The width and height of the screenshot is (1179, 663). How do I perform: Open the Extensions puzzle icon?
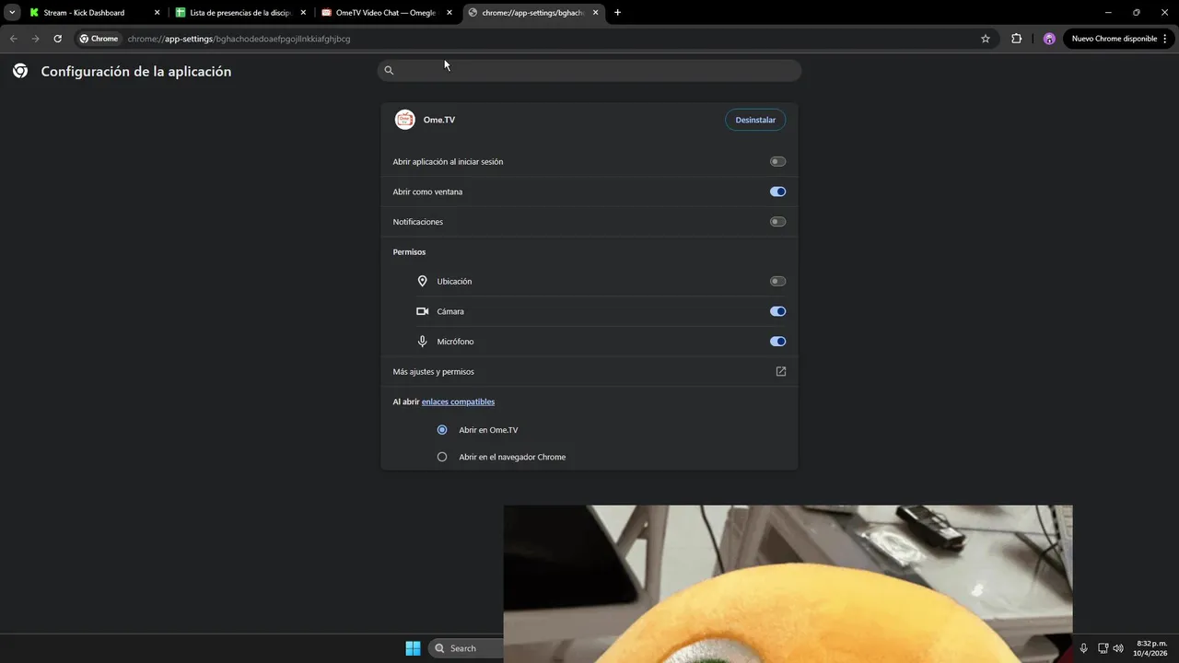[x=1017, y=39]
